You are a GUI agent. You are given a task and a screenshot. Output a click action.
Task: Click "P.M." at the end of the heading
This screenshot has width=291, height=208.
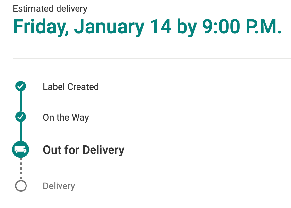(x=266, y=27)
